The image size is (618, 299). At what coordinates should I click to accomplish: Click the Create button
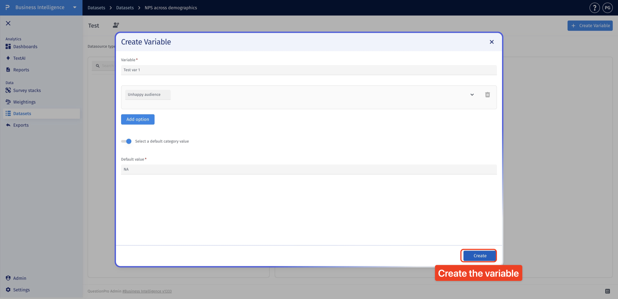coord(480,256)
